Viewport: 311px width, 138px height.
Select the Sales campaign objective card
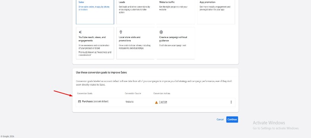click(x=95, y=12)
